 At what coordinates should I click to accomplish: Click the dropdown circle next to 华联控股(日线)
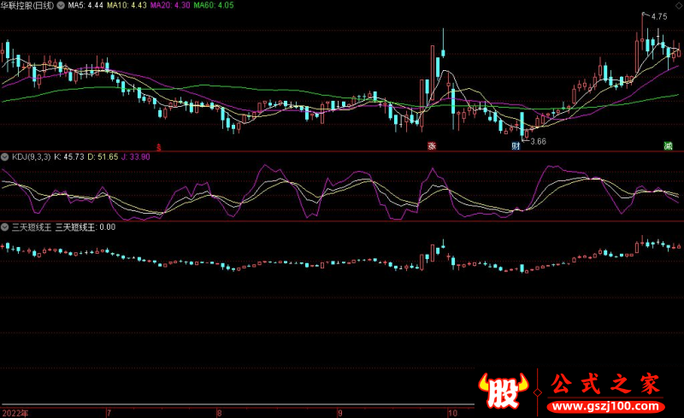[60, 5]
